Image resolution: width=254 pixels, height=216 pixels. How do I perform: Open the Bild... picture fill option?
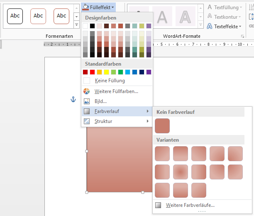point(100,101)
